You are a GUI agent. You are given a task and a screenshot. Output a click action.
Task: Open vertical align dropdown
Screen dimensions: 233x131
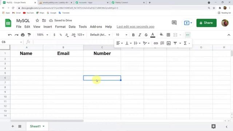pyautogui.click(x=129, y=43)
